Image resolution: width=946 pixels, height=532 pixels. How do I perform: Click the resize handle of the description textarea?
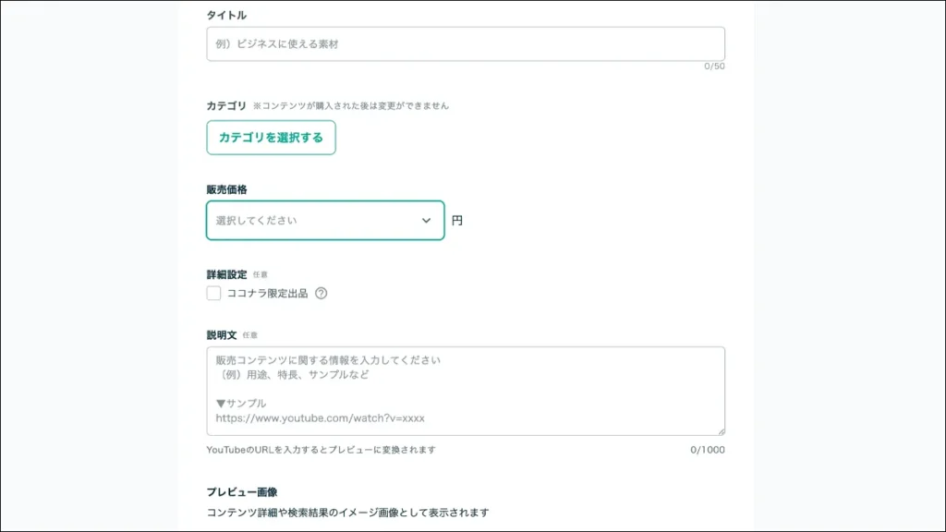(x=720, y=430)
